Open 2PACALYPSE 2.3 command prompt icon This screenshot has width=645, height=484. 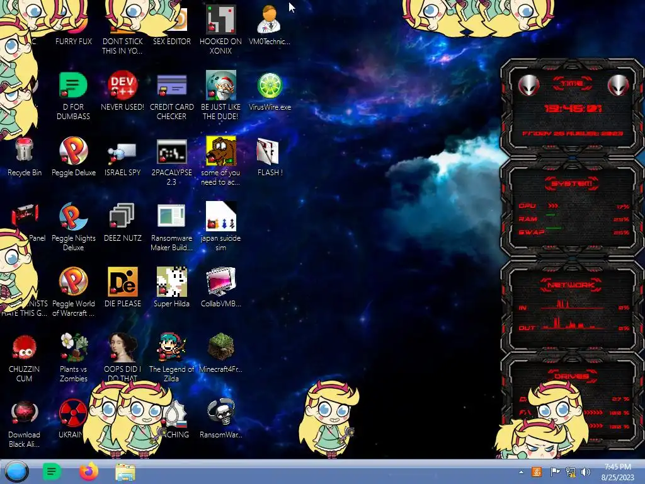click(171, 151)
